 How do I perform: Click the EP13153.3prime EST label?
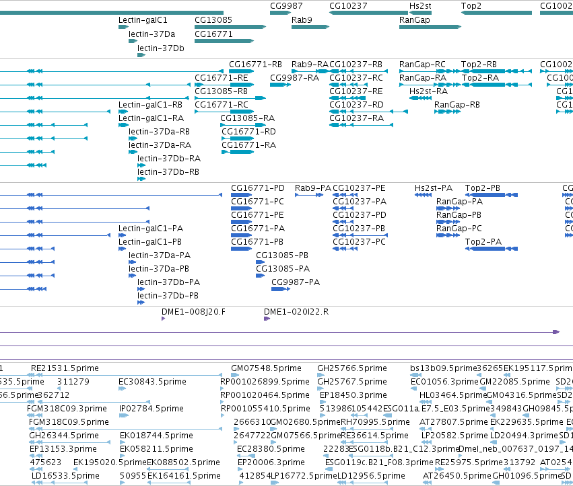63,449
